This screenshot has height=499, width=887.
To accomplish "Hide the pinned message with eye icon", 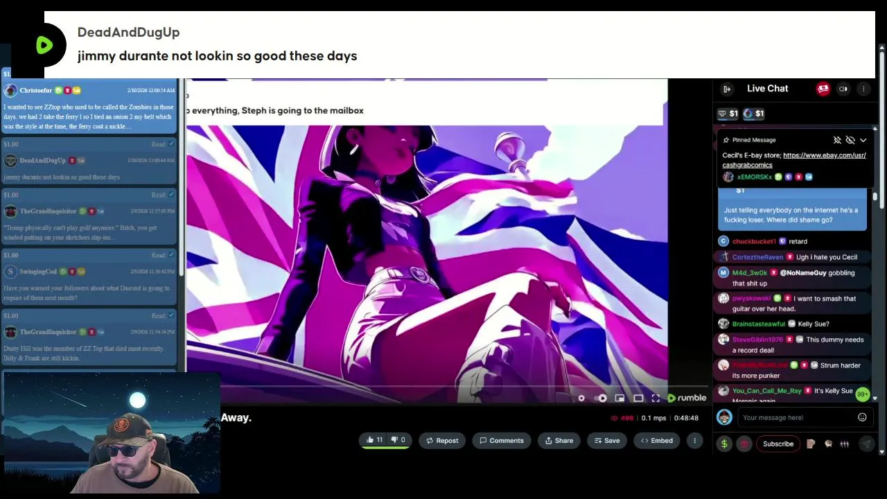I will pos(850,140).
